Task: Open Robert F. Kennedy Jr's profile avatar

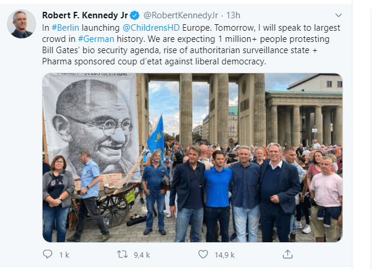Action: click(x=21, y=24)
